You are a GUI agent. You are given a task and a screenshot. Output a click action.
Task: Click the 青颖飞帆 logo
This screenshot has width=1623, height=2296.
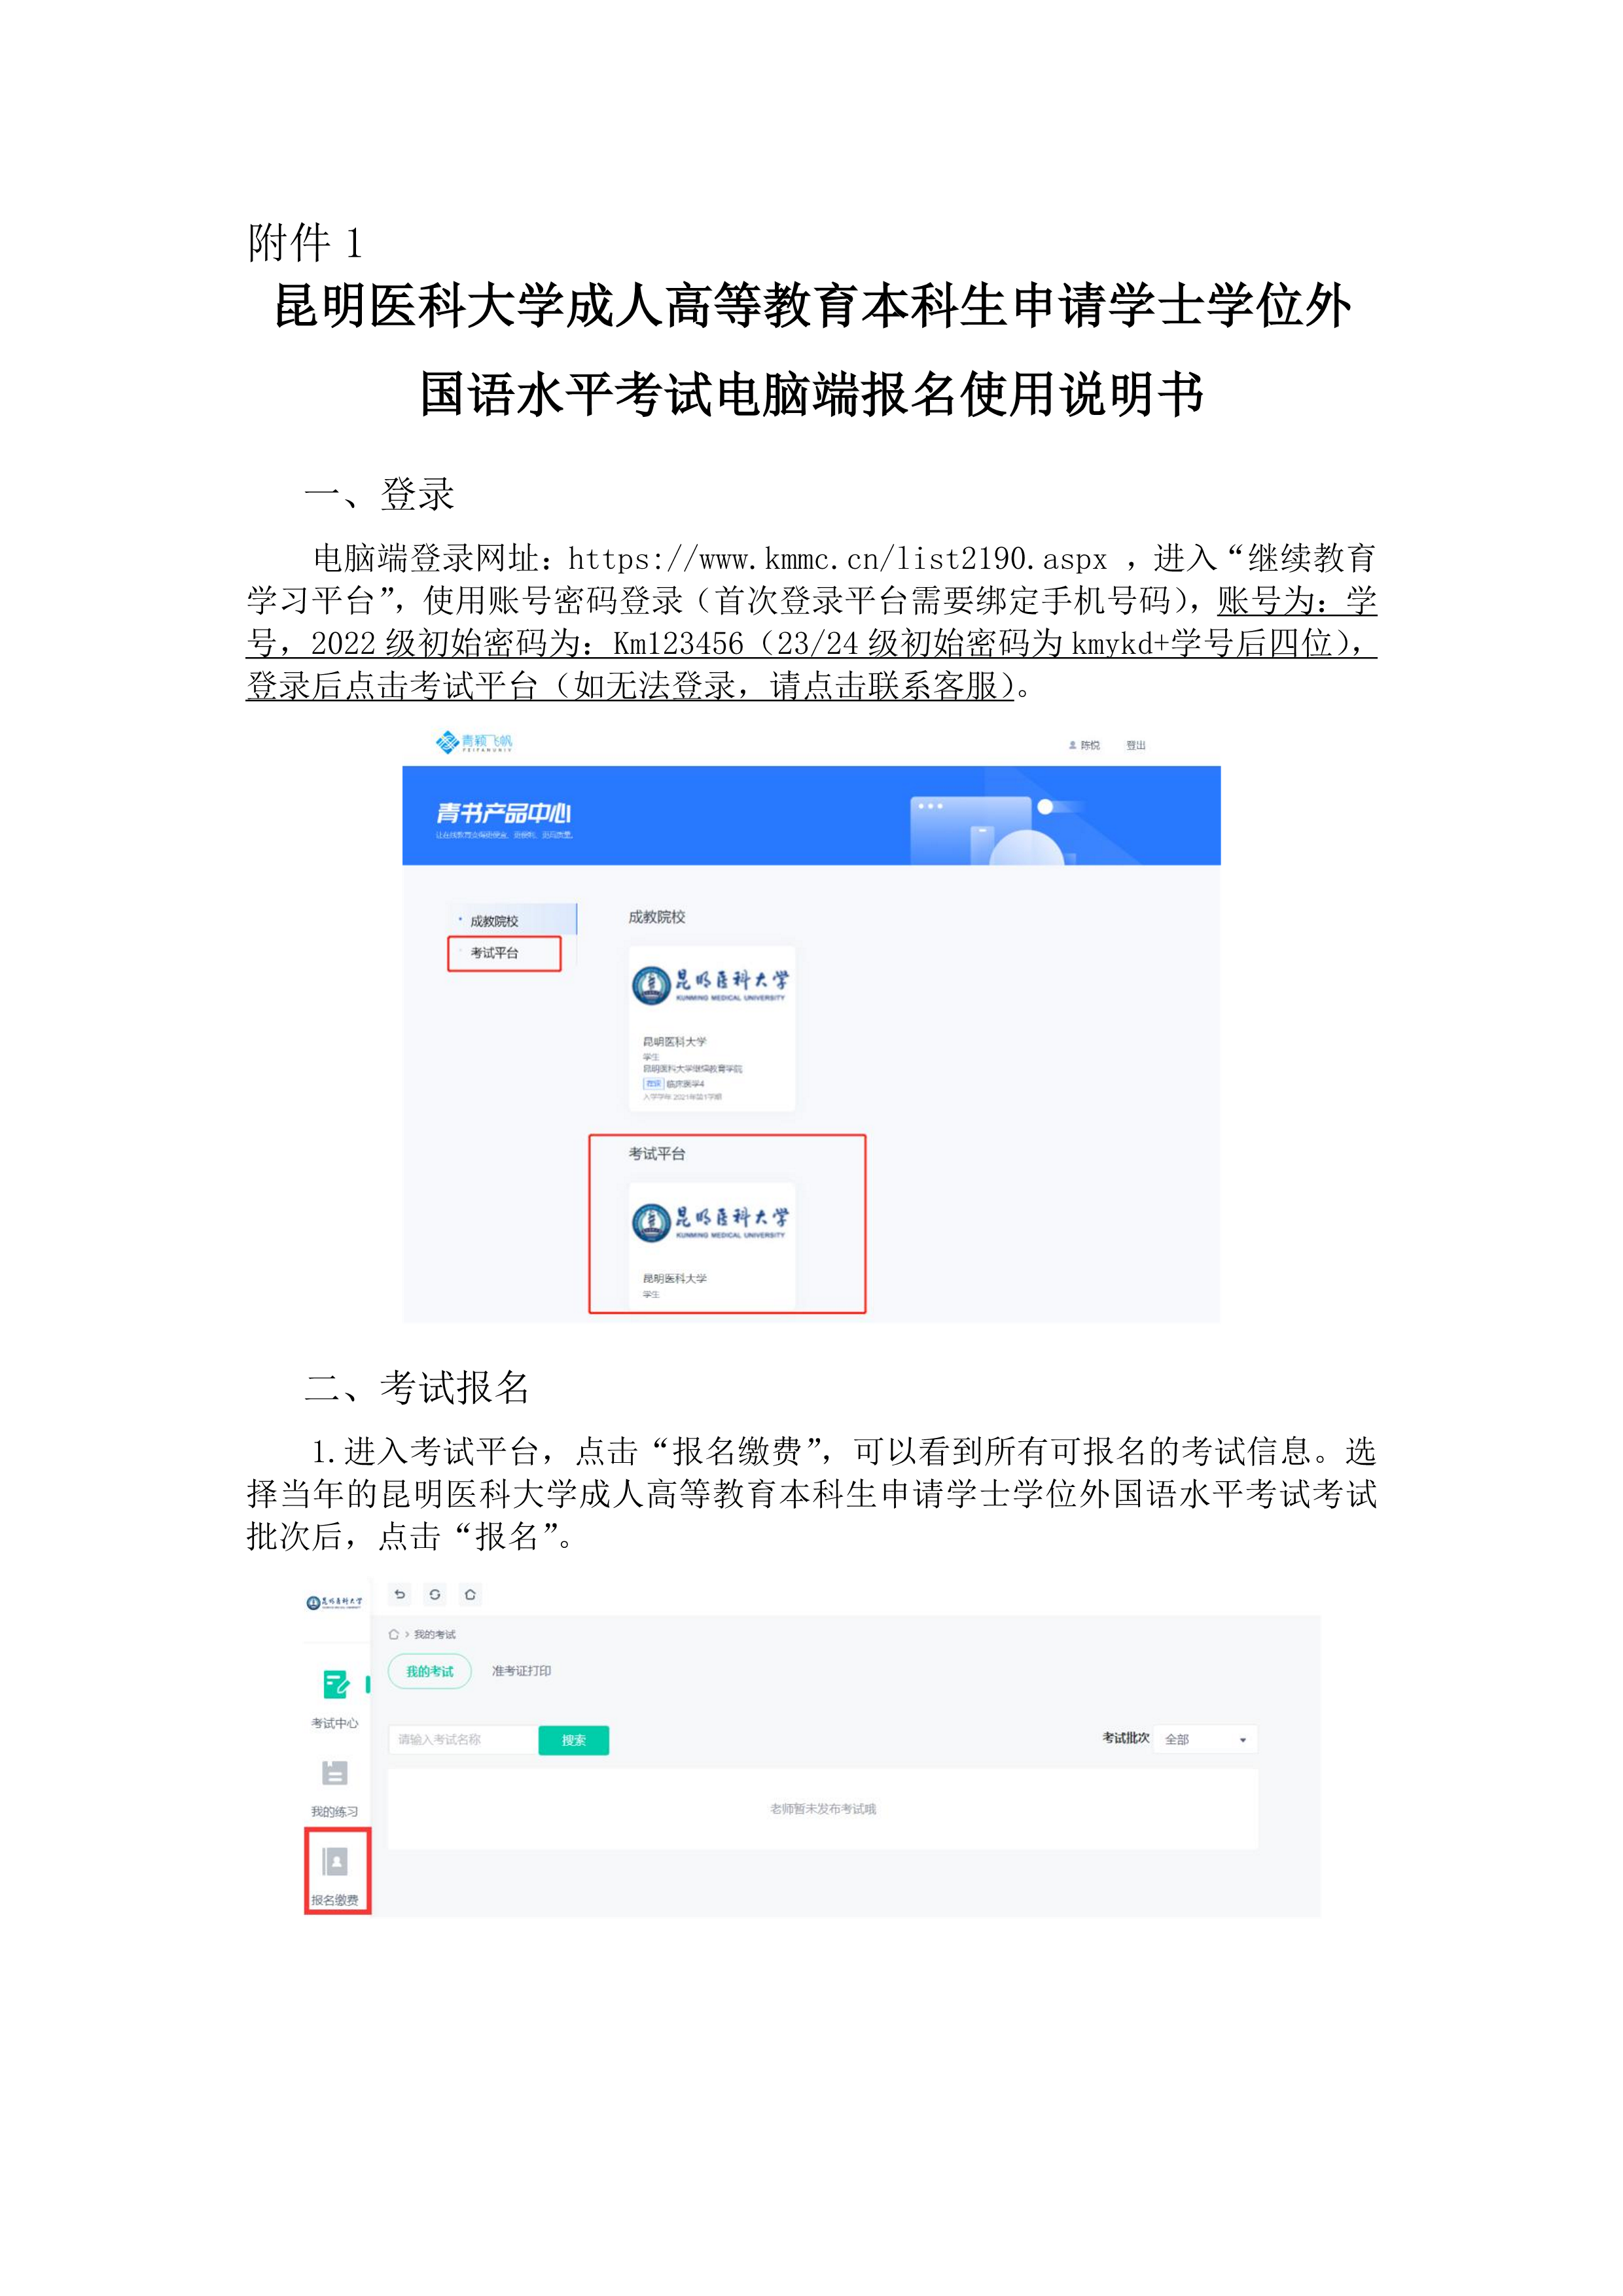point(474,742)
